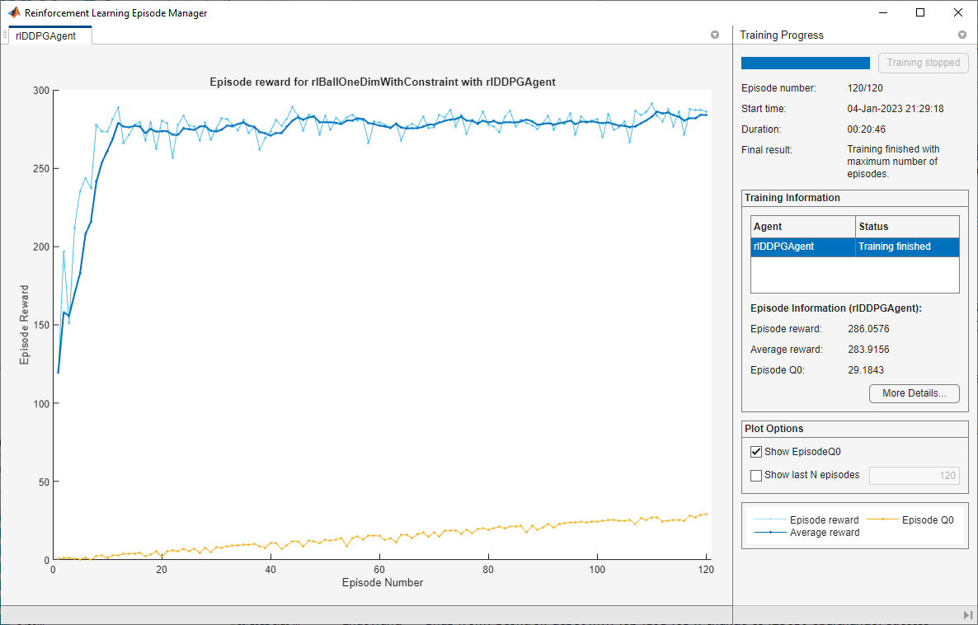Click the bottom horizontal scrollbar
This screenshot has height=625, width=978.
tap(363, 614)
